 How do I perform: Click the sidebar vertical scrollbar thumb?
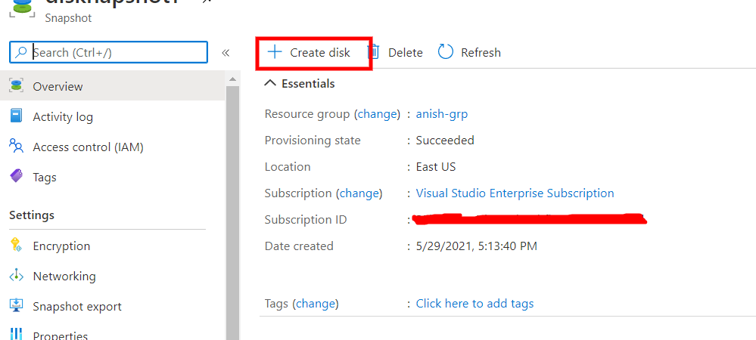coord(232,212)
